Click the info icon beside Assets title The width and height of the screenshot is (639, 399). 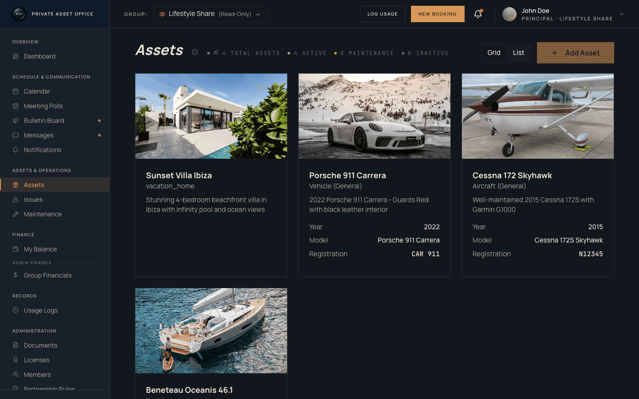[x=195, y=52]
